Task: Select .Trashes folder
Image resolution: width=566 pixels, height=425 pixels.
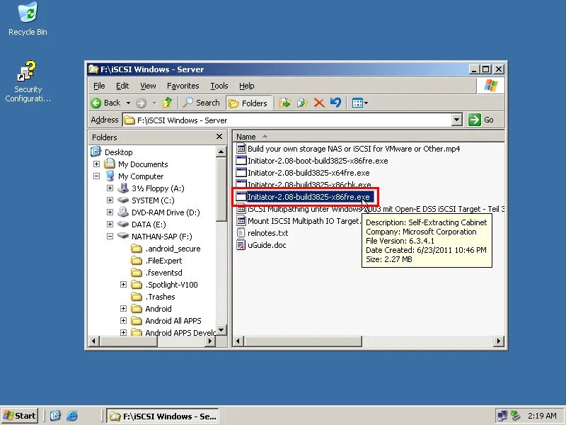Action: pos(160,297)
